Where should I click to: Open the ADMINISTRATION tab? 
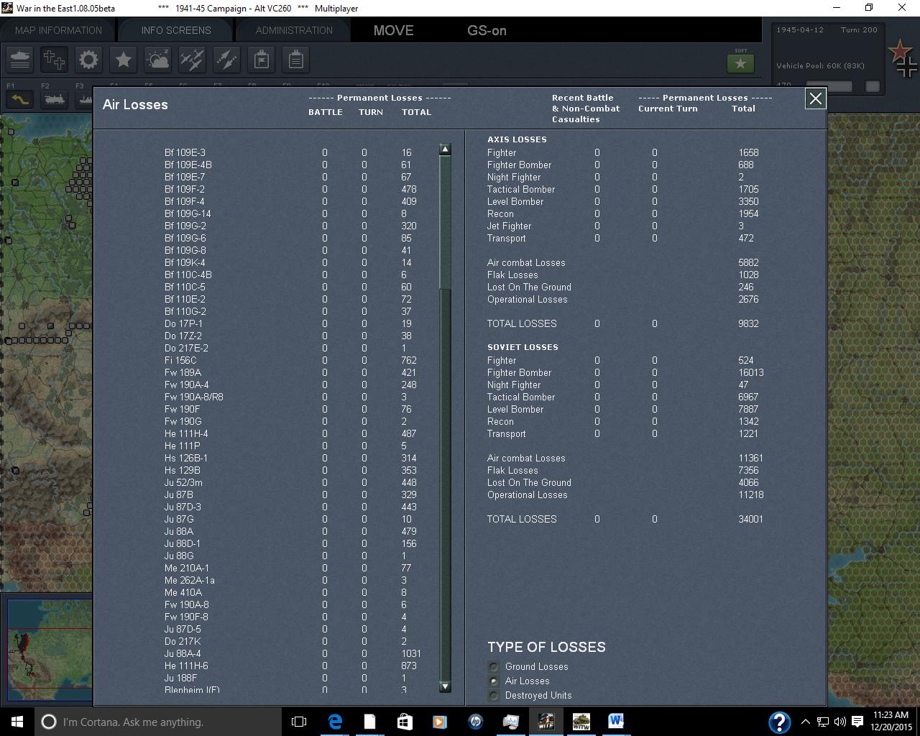click(x=294, y=30)
